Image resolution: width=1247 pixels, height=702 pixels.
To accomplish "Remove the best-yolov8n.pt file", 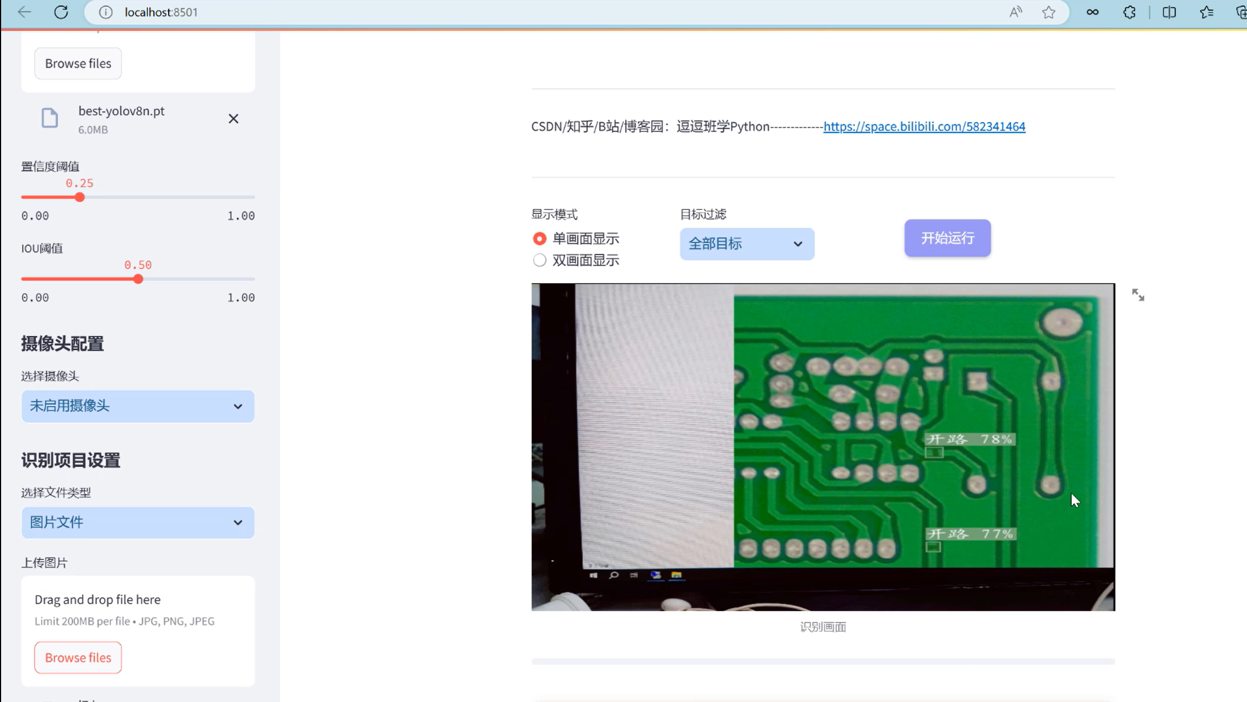I will tap(233, 119).
